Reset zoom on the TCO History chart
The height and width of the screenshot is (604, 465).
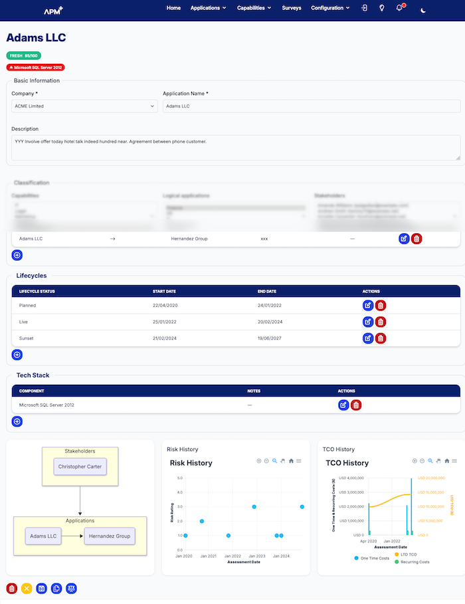tap(447, 461)
